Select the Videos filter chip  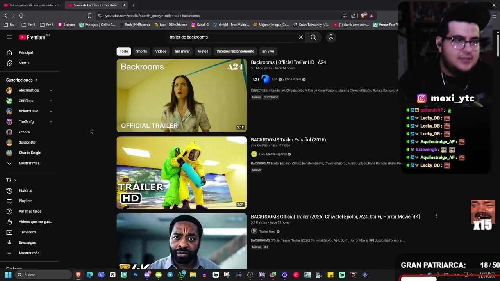(161, 51)
